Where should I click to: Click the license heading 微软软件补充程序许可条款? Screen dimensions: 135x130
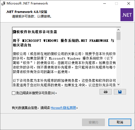point(35,32)
